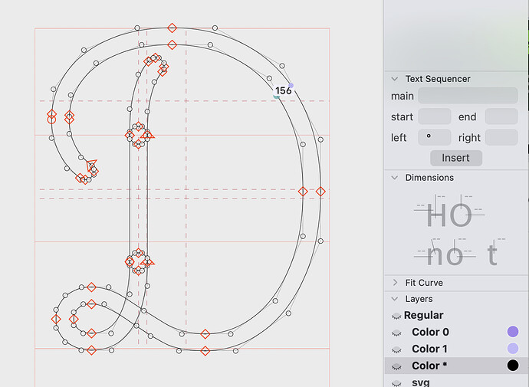Toggle eye icon for svg layer
The image size is (529, 387).
[396, 382]
